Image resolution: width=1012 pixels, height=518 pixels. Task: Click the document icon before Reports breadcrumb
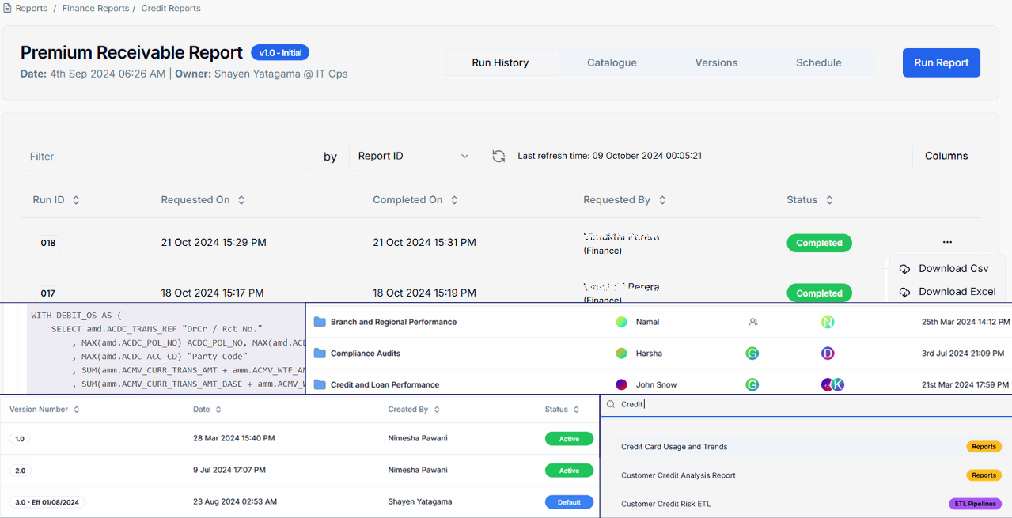[7, 8]
